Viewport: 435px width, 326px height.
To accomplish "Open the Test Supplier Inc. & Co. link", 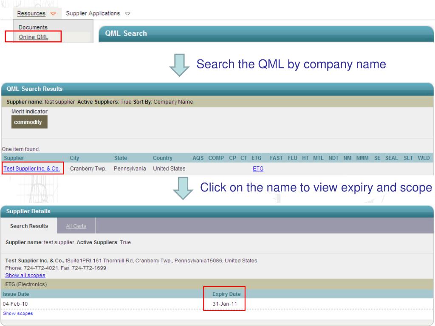I will 31,169.
